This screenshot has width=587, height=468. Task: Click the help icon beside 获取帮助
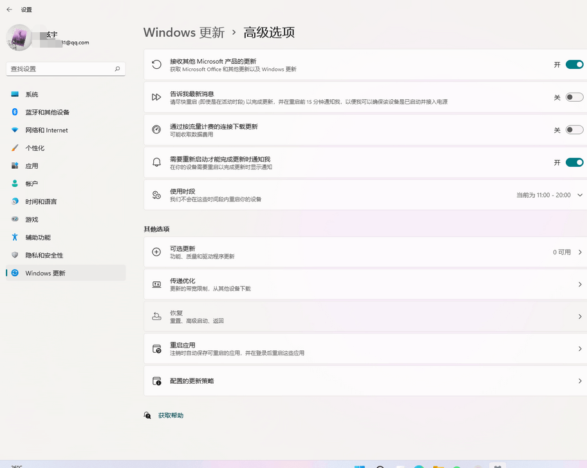147,415
